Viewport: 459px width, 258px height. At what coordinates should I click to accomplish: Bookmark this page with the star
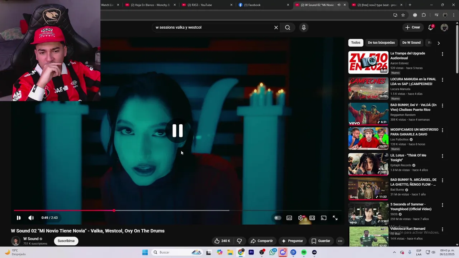[x=403, y=15]
